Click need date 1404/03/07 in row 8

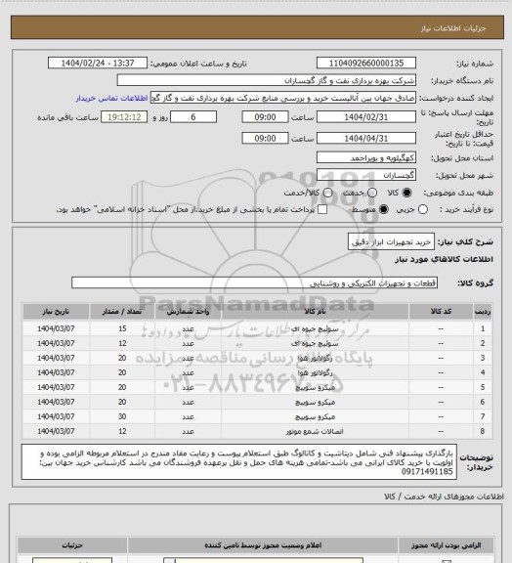tap(56, 431)
